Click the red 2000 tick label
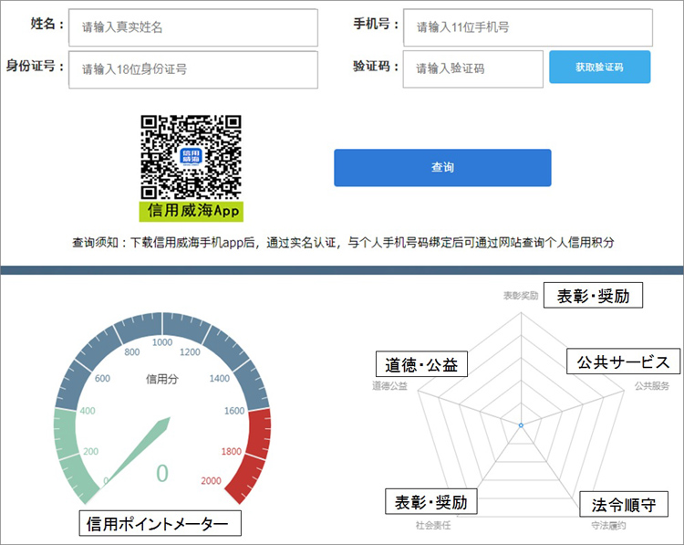 [212, 481]
